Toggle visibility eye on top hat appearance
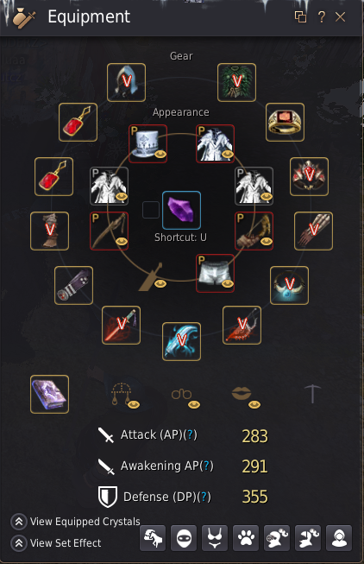364x564 pixels. pos(160,155)
